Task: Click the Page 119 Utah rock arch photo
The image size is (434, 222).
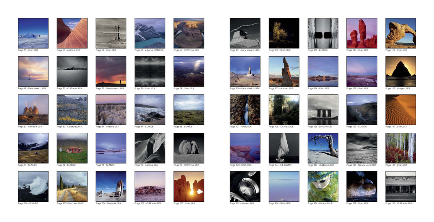Action: pyautogui.click(x=401, y=33)
